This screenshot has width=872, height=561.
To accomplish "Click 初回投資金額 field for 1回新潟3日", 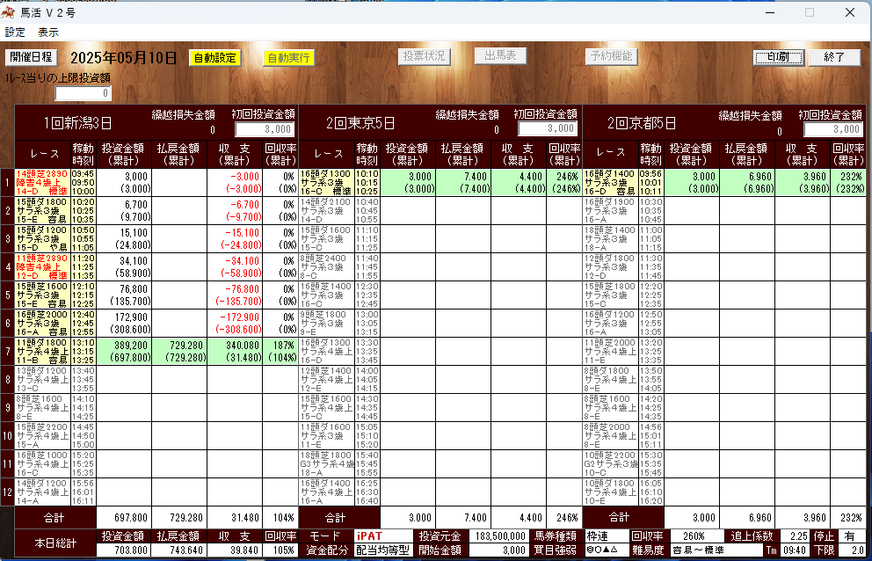I will pos(265,129).
